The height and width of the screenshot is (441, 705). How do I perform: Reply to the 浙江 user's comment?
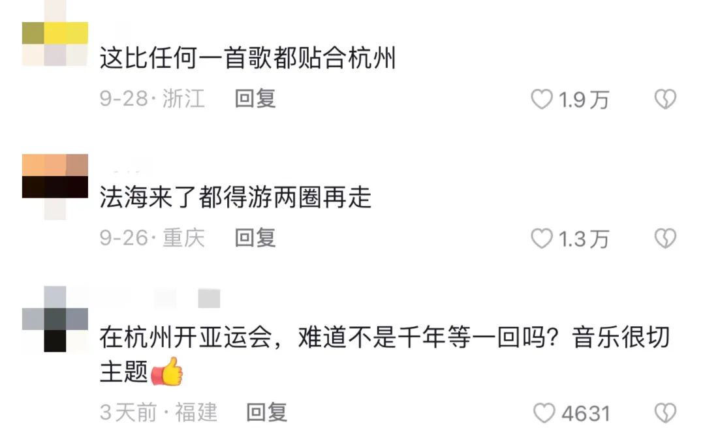click(x=255, y=99)
